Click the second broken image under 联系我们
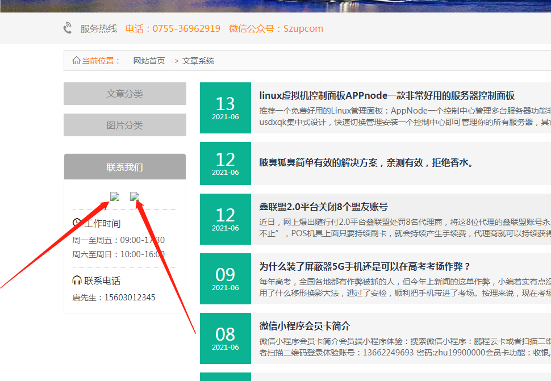This screenshot has width=551, height=381. click(x=135, y=197)
